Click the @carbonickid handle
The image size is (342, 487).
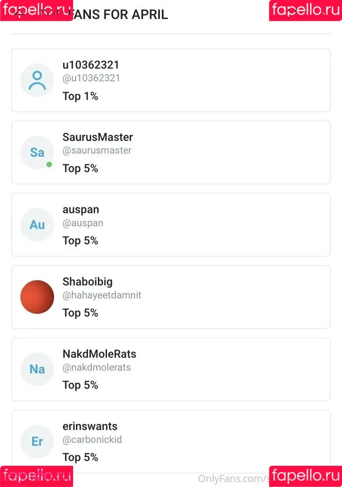pos(92,439)
